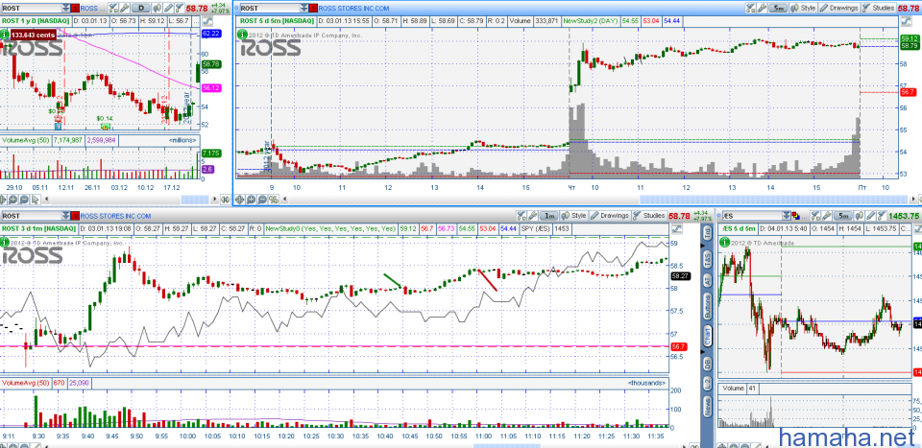Click left scroll arrow below daily chart
This screenshot has width=922, height=448.
[x=46, y=200]
